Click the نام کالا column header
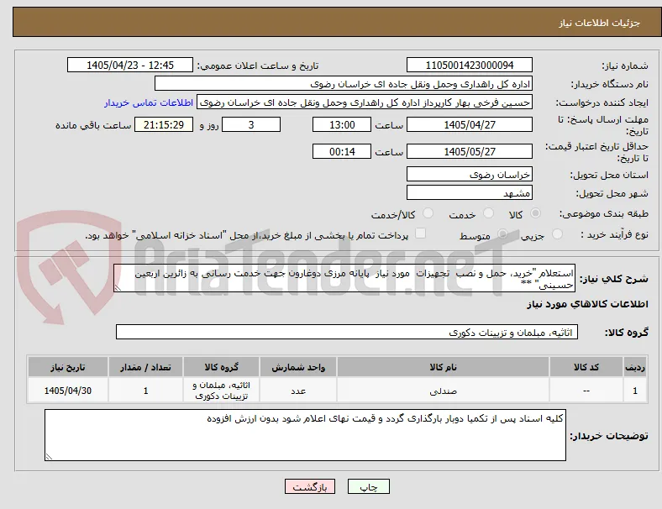 tap(443, 367)
